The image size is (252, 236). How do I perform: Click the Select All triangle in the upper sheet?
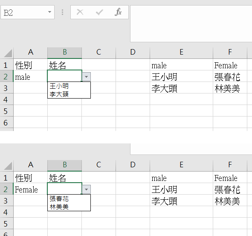8,53
